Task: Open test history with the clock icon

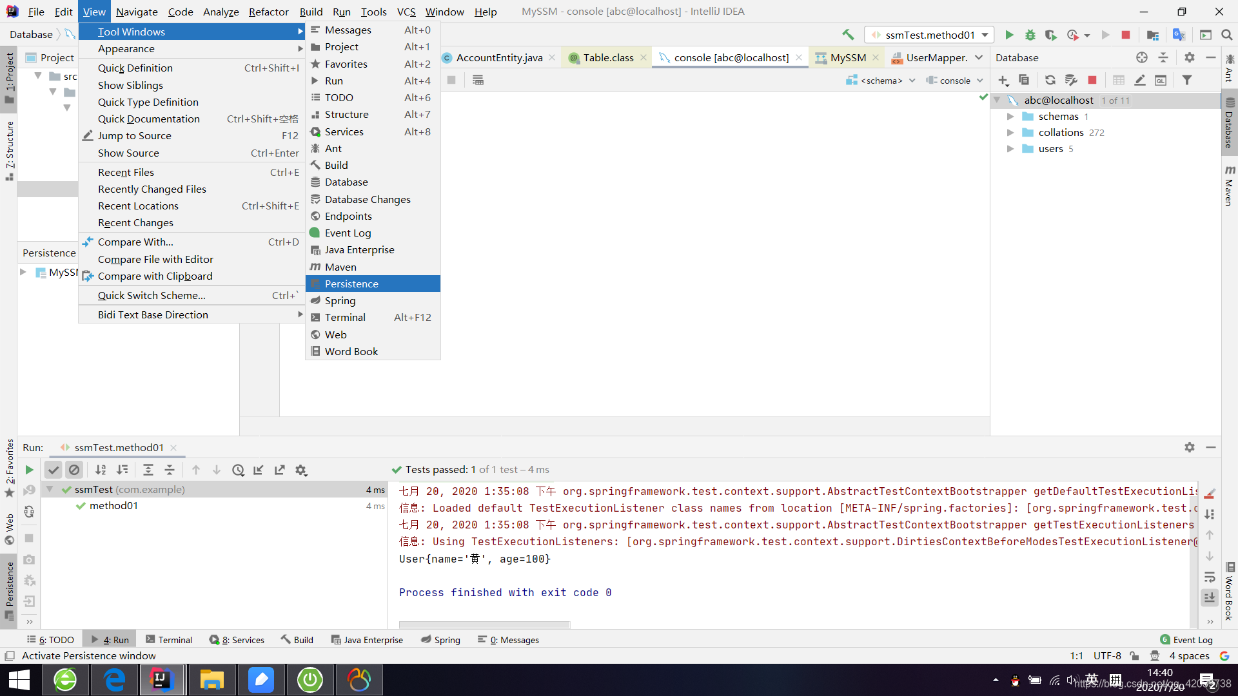Action: click(238, 470)
